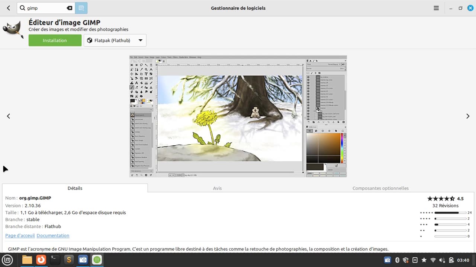The image size is (476, 267).
Task: Click inside the gimp search field
Action: tap(46, 8)
